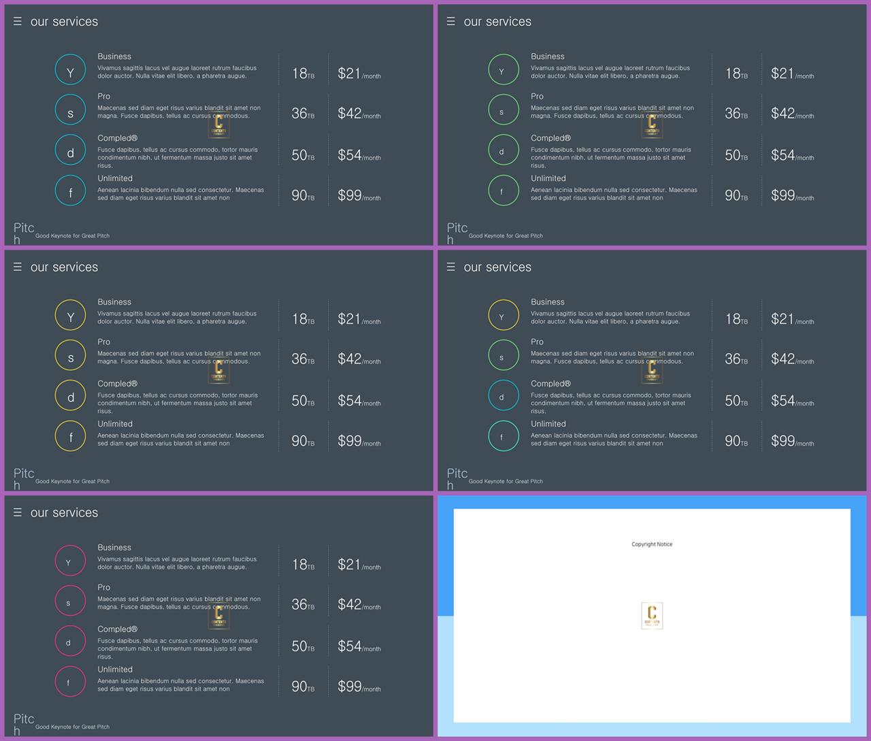Click 'Fusce dapibus' Compled description on green-circle slide
Viewport: 871px width, 741px height.
pyautogui.click(x=611, y=157)
